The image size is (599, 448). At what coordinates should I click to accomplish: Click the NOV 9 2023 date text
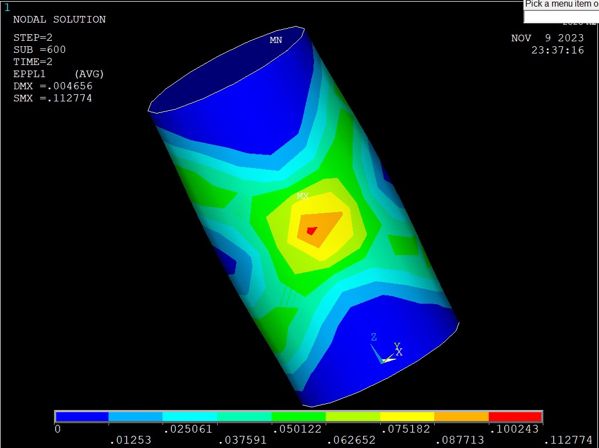click(x=547, y=38)
